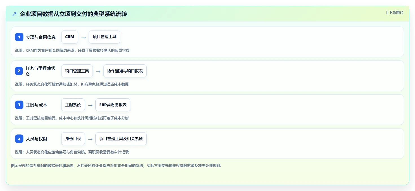Select the 项目管理工具 chip in the 立项与合同信息 row

point(104,37)
